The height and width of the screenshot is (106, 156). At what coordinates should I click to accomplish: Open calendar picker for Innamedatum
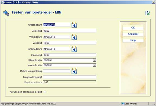tap(74, 49)
